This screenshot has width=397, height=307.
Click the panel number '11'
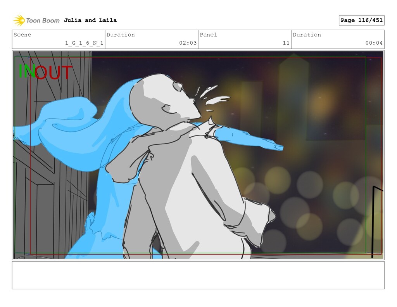[x=286, y=43]
